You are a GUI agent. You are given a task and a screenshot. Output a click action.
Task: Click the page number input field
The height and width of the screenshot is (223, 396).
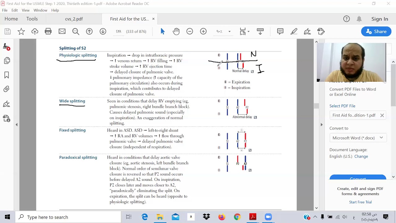click(118, 31)
